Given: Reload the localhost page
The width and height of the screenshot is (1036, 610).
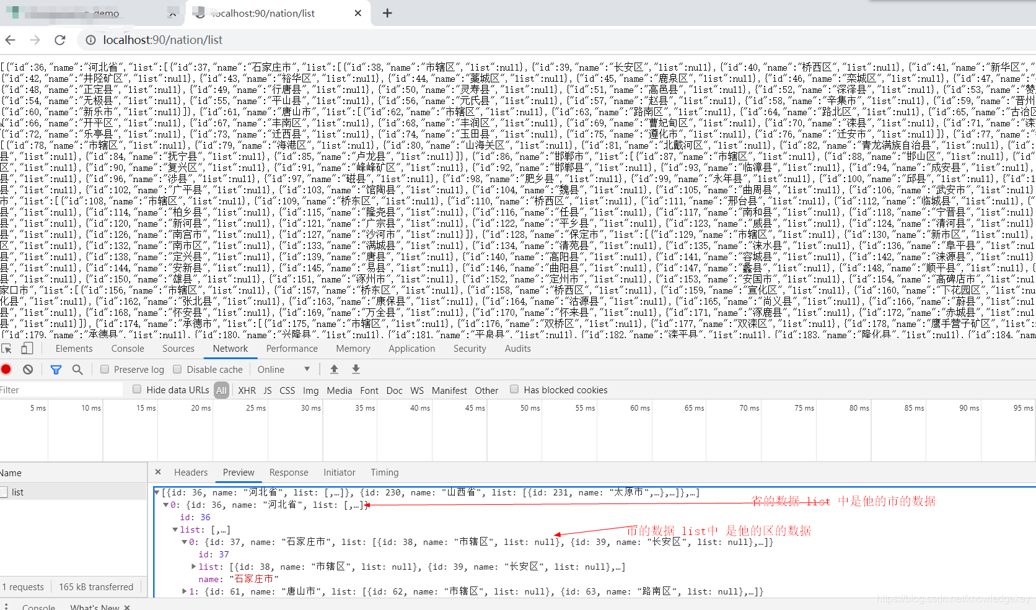Looking at the screenshot, I should (60, 40).
